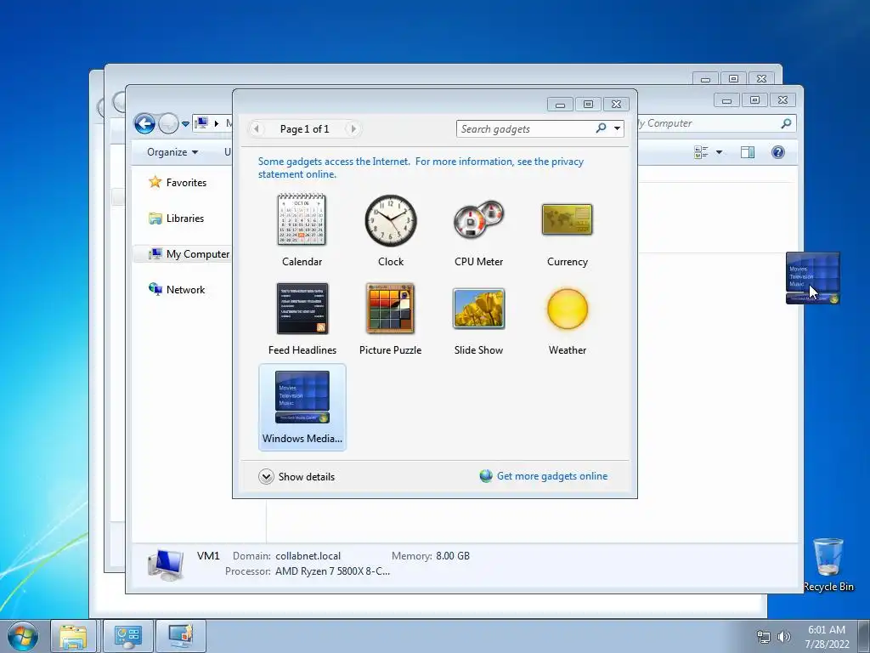This screenshot has height=653, width=870.
Task: Click the Windows Media Center gadget on desktop
Action: pos(812,278)
